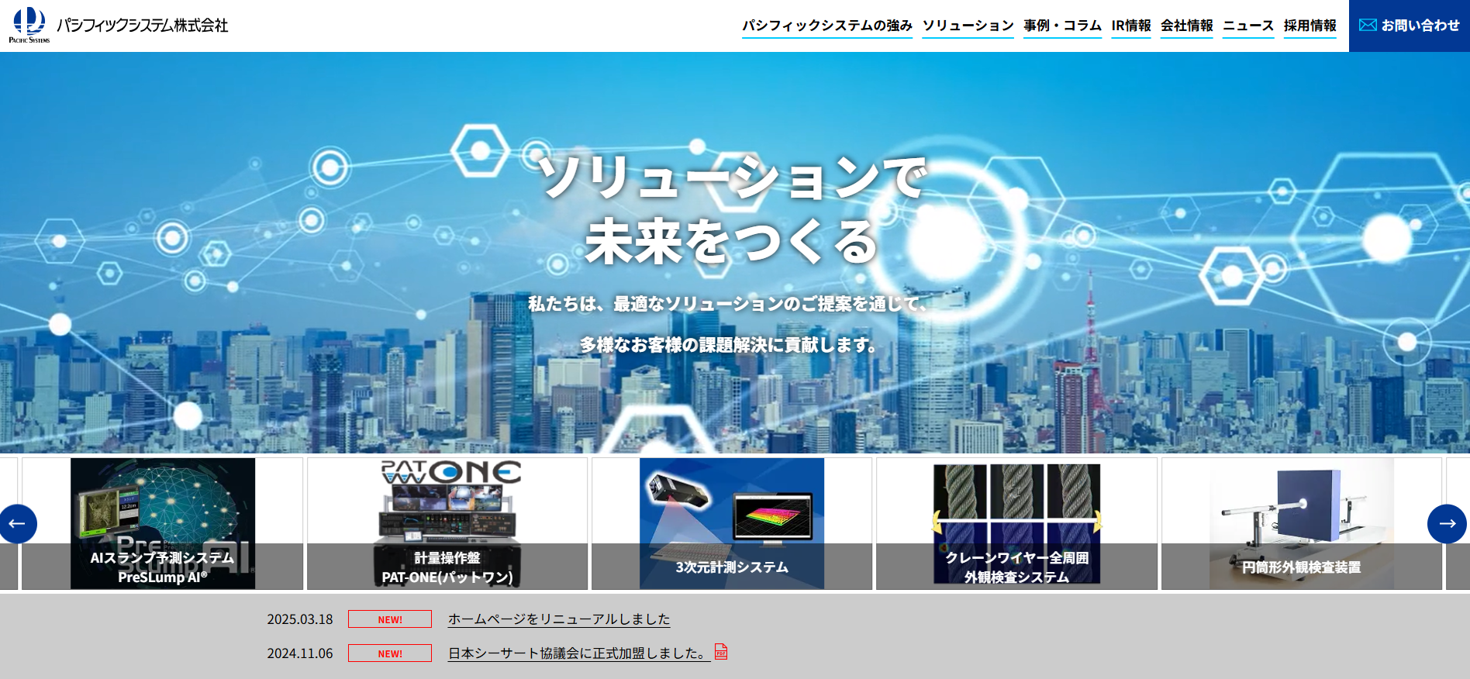This screenshot has width=1470, height=679.
Task: Open ホームページをリニューアルしました news link
Action: [559, 619]
